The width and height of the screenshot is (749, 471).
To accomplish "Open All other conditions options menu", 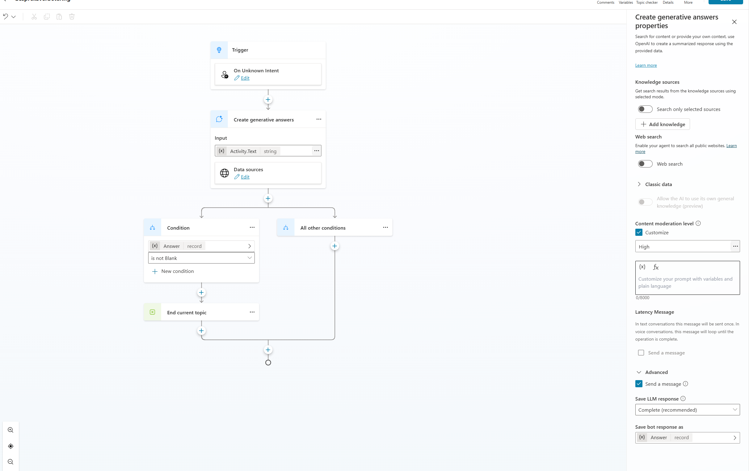I will pyautogui.click(x=385, y=227).
